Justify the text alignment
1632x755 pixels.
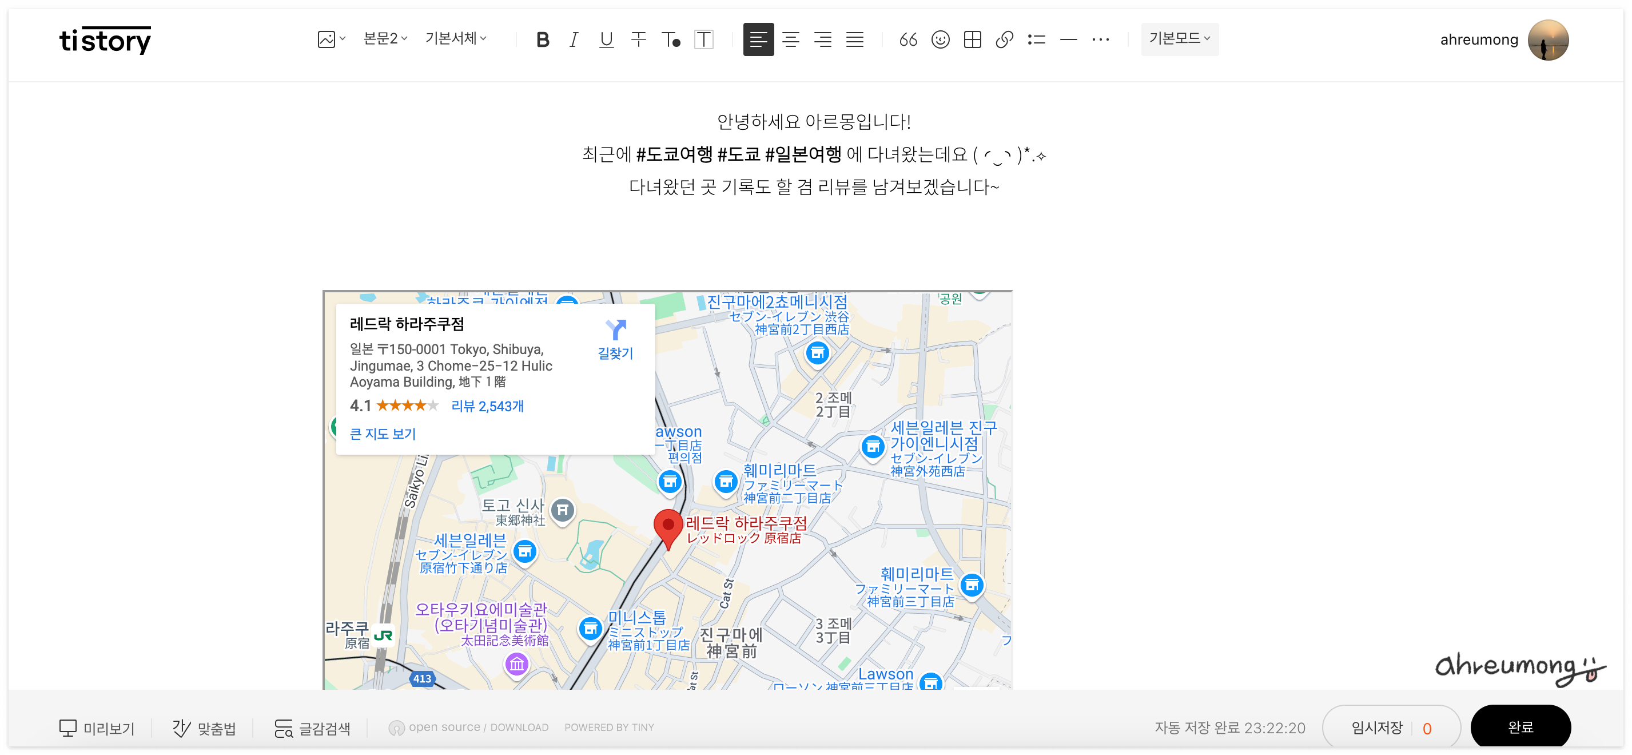pos(855,40)
